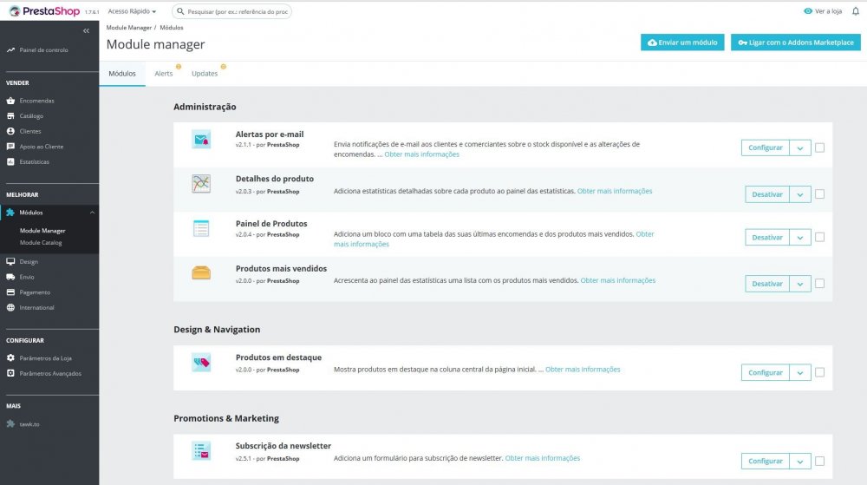Click Module Manager breadcrumb link
Image resolution: width=867 pixels, height=485 pixels.
tap(129, 28)
